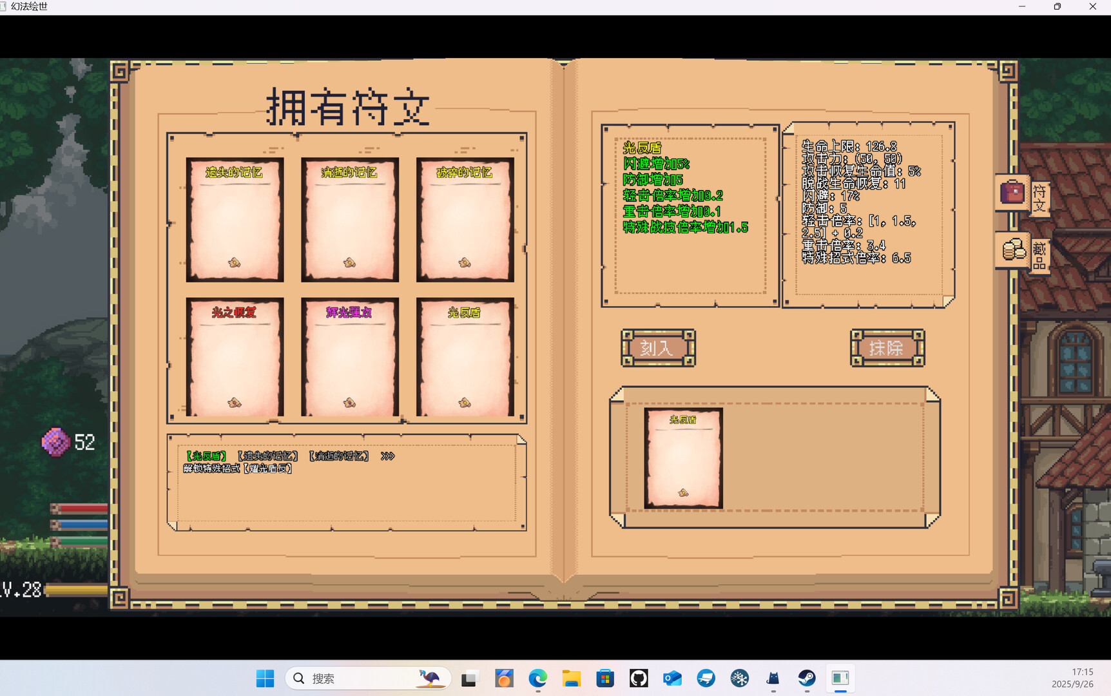The height and width of the screenshot is (696, 1111).
Task: Click the purple gem currency icon
Action: click(56, 442)
